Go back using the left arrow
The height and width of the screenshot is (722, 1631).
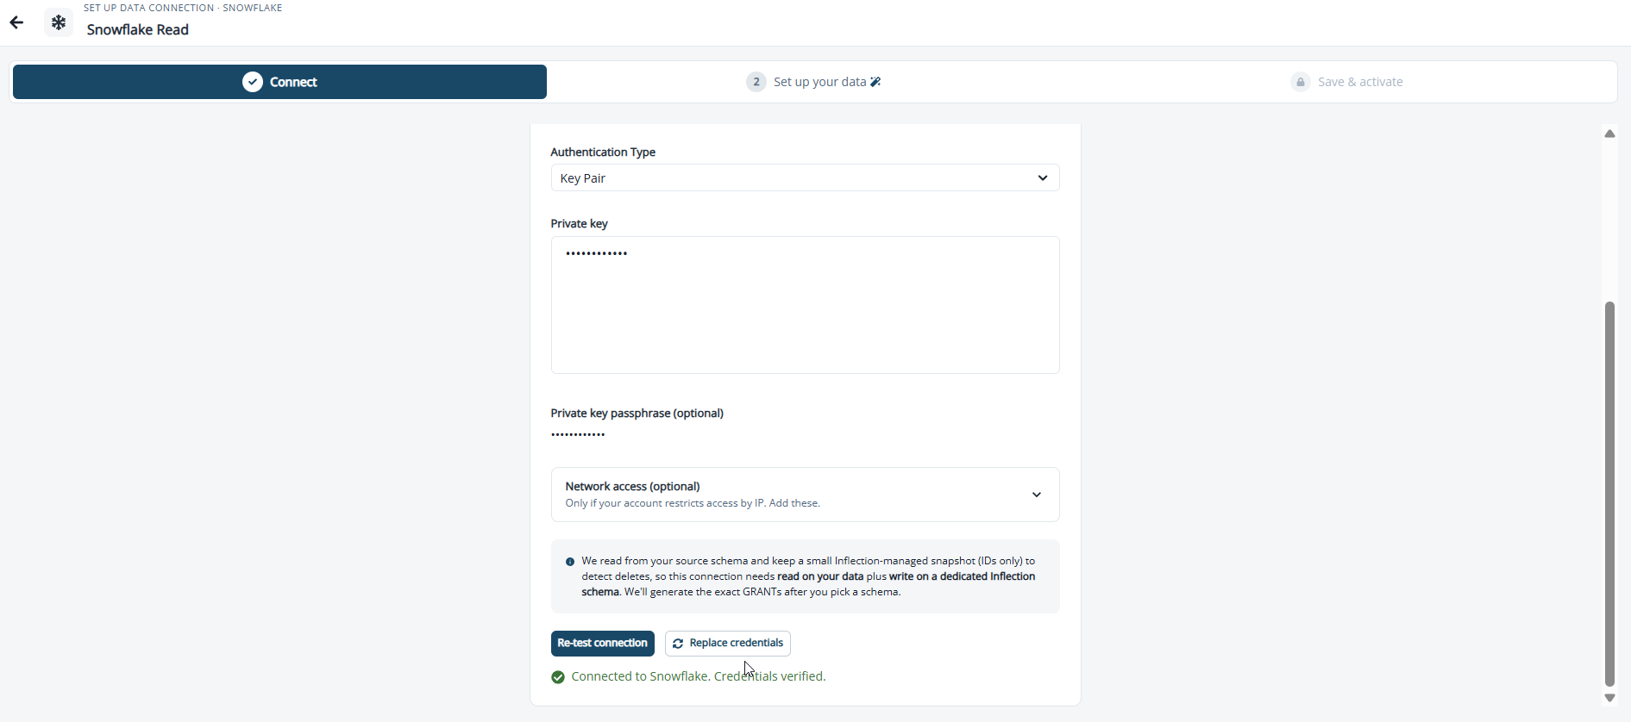(x=16, y=22)
